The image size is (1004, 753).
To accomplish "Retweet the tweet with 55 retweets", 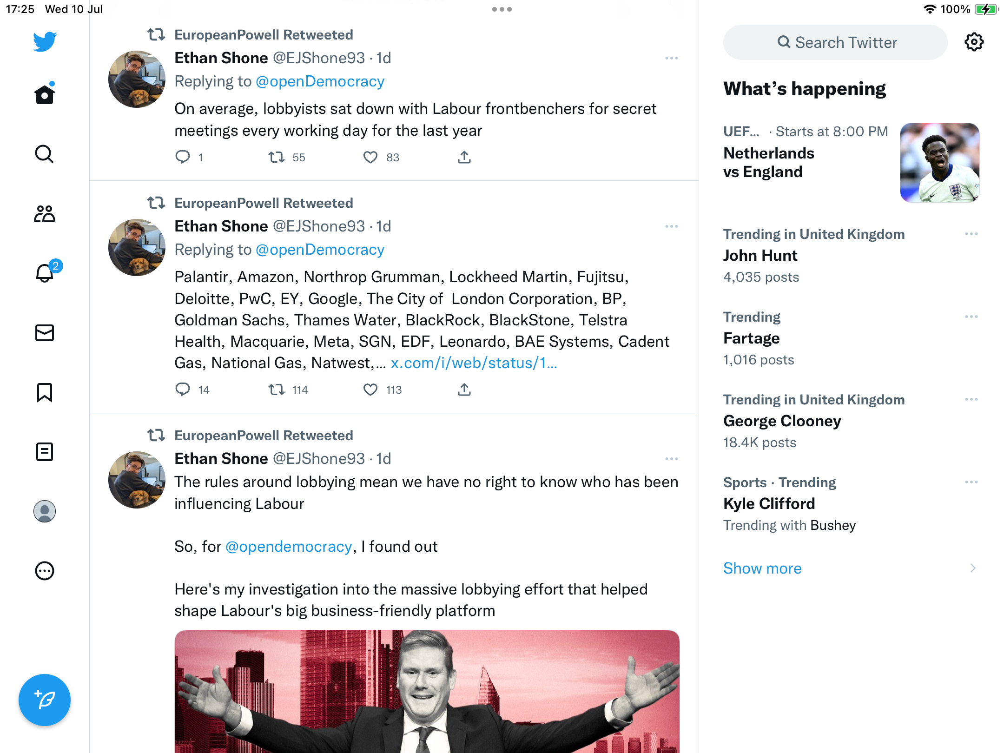I will coord(277,158).
